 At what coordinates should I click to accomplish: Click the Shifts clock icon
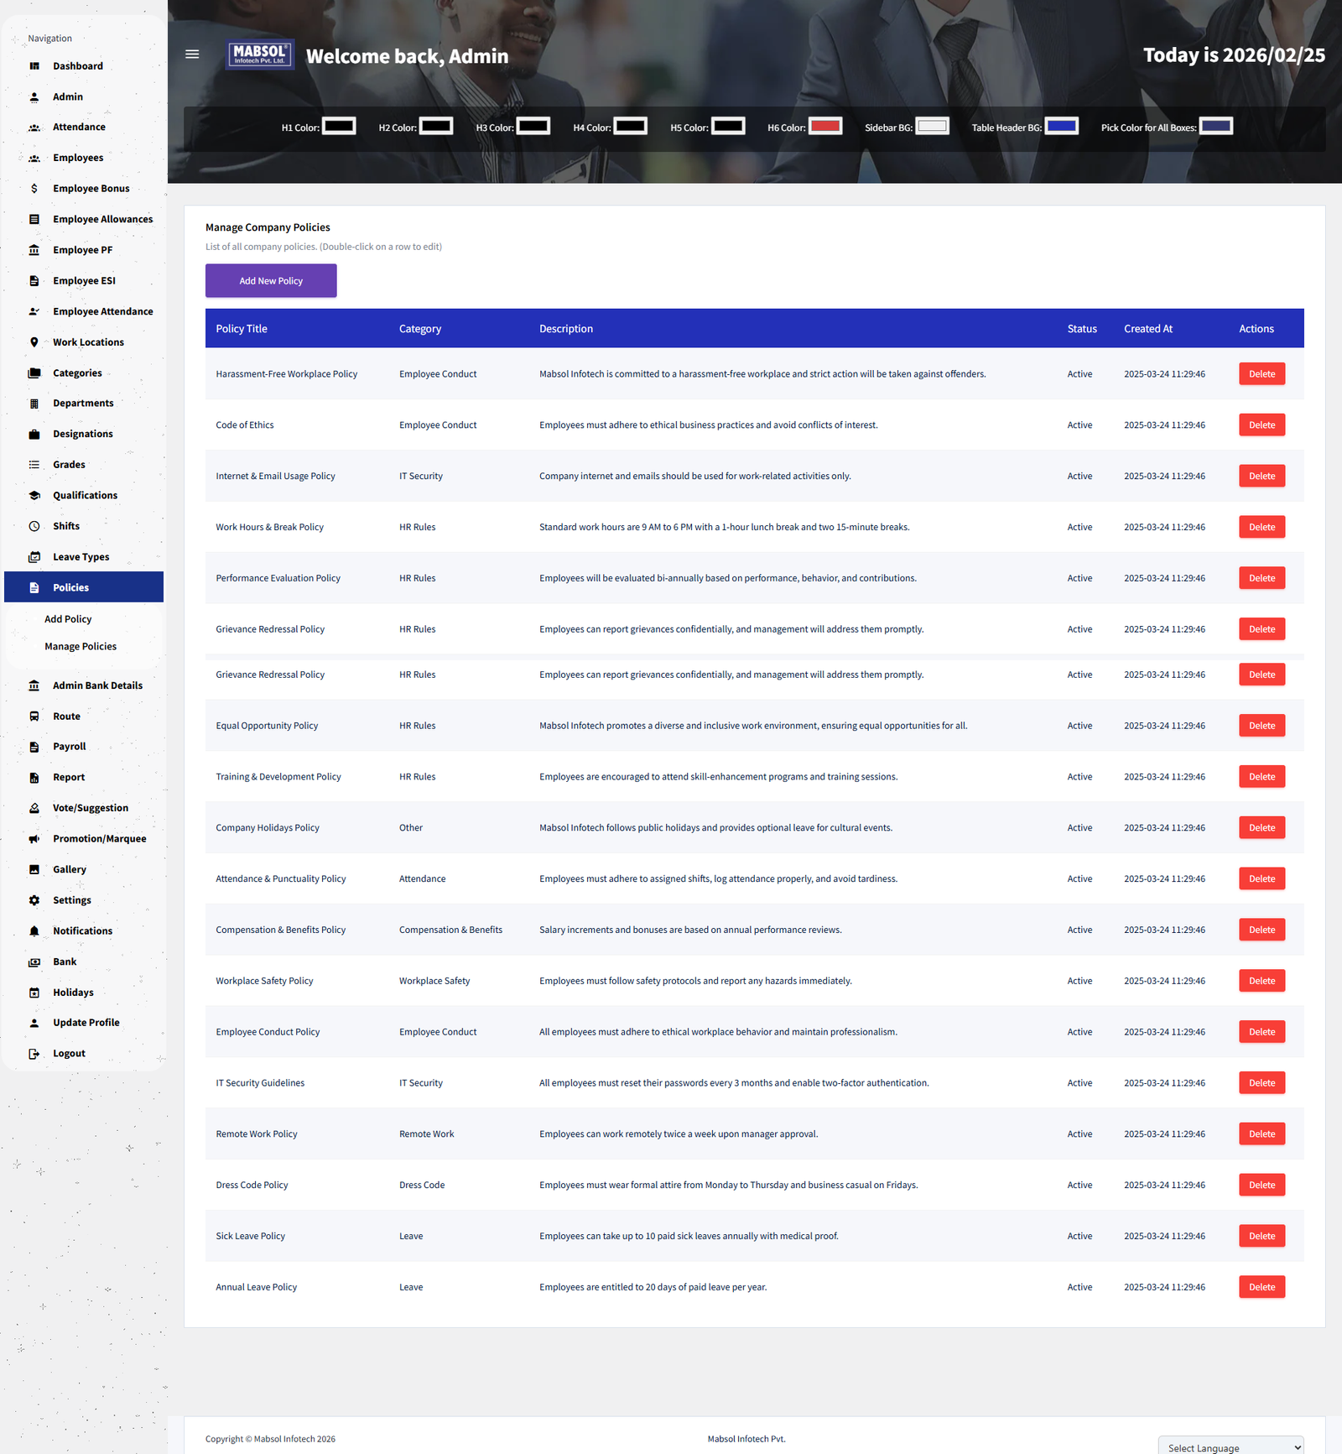click(34, 526)
